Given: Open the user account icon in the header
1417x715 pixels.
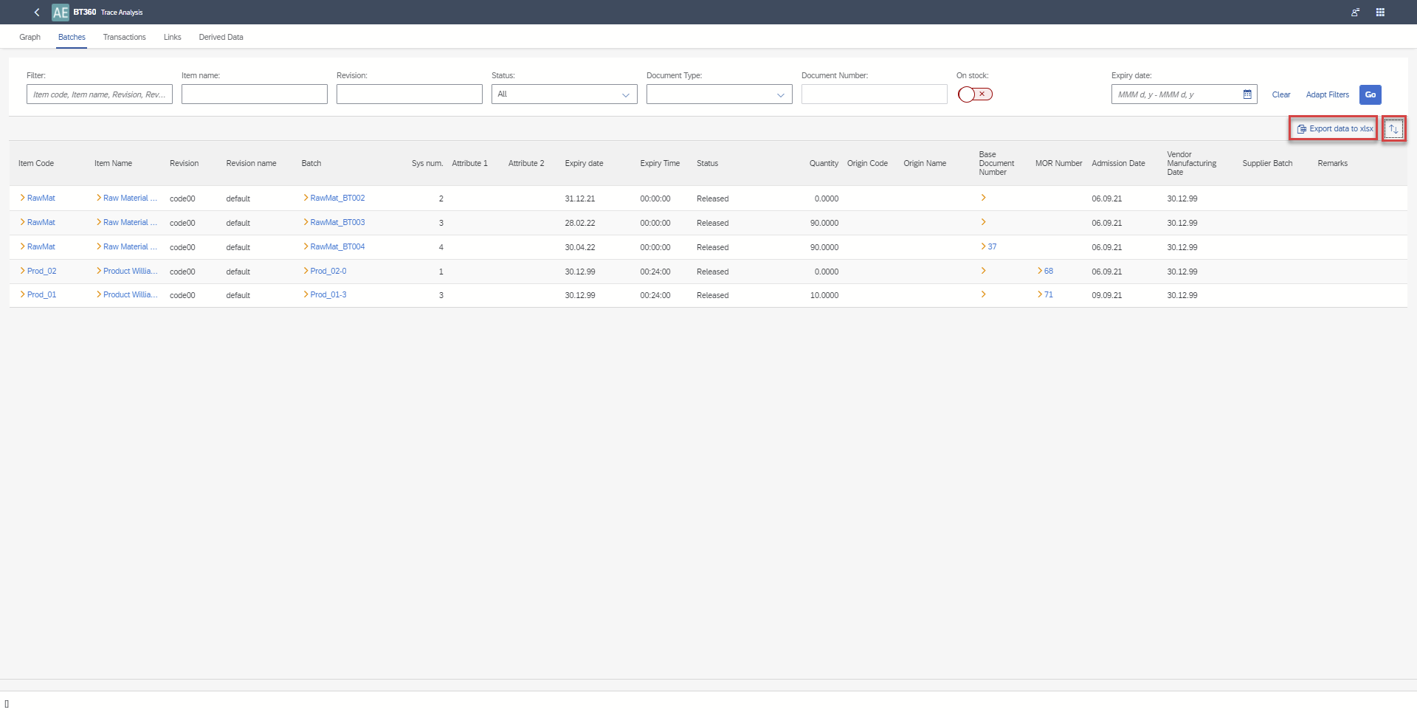Looking at the screenshot, I should click(1355, 12).
